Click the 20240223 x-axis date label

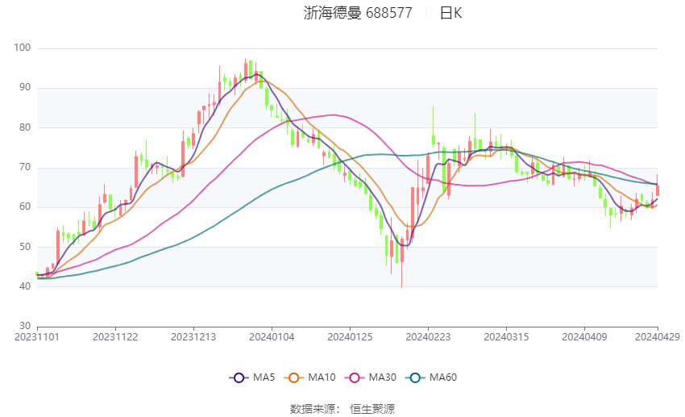click(428, 337)
